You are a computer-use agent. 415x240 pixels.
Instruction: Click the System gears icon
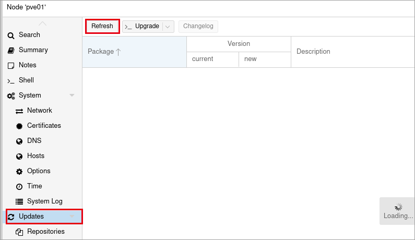tap(11, 96)
